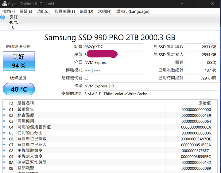Image resolution: width=221 pixels, height=173 pixels.
Task: Click the 韌體 firmware field 0B2QJXD7
Action: pyautogui.click(x=113, y=47)
